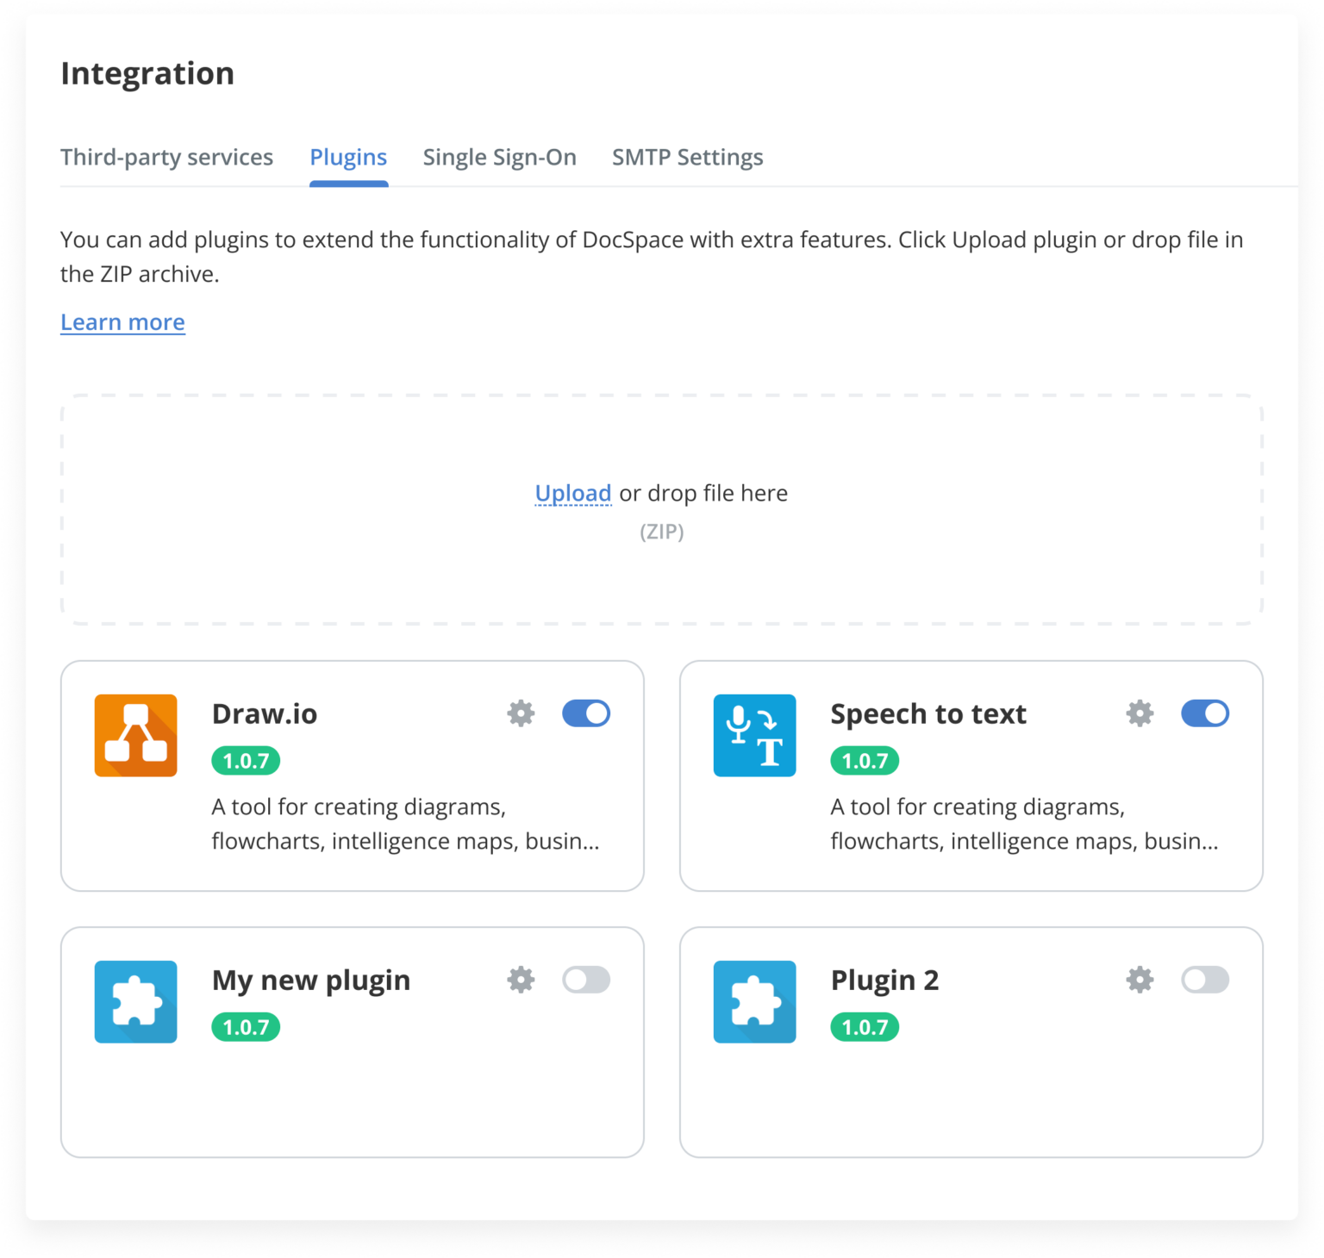The image size is (1324, 1258).
Task: Click My new plugin puzzle icon
Action: [x=136, y=1002]
